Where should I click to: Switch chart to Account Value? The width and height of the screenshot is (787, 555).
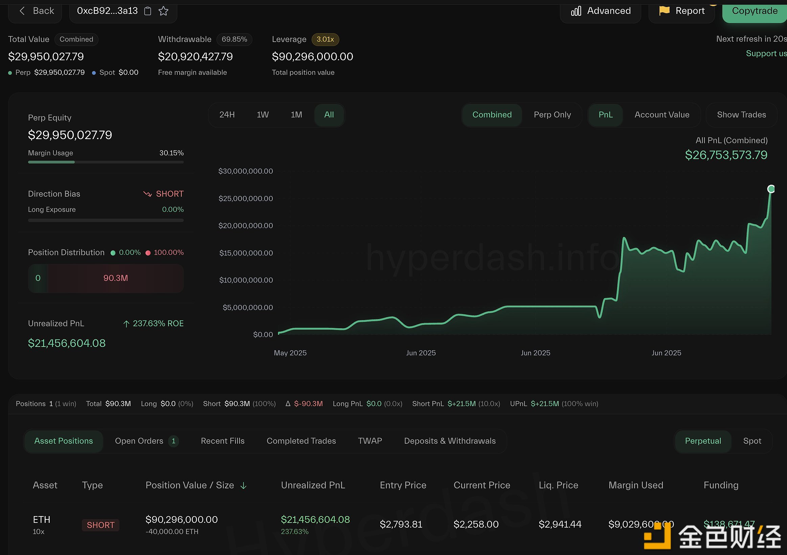tap(661, 115)
